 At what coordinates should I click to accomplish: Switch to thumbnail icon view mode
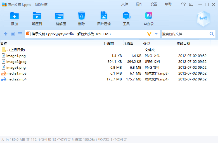click(x=13, y=34)
